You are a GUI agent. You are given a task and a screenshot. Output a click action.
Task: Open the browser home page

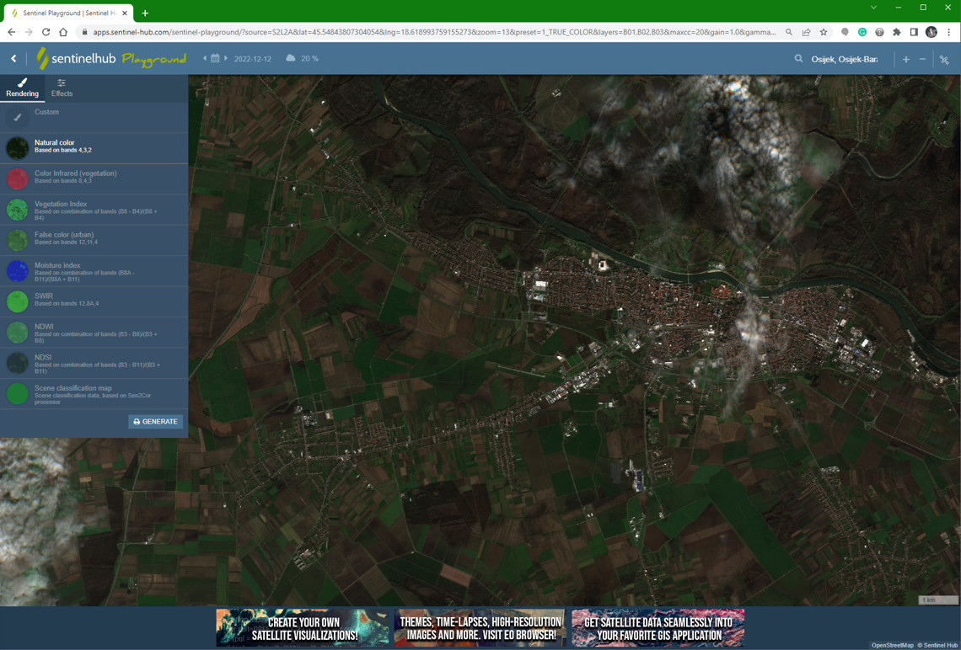[x=63, y=32]
